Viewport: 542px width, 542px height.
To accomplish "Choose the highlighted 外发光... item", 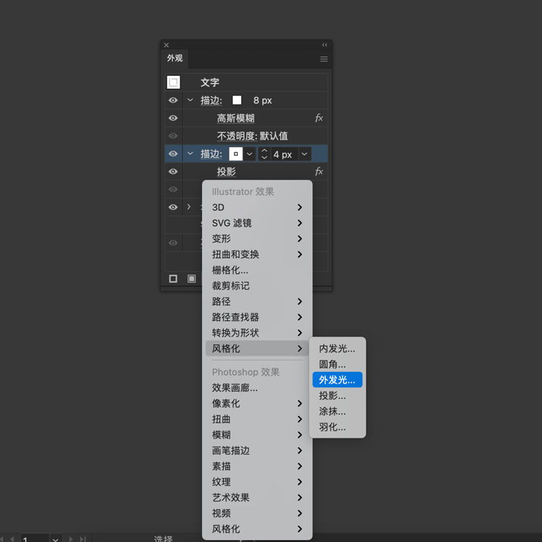I will point(337,380).
